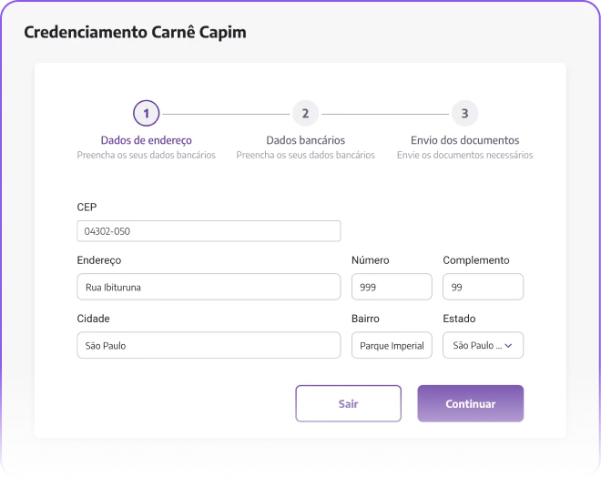Click step 2 circle indicator
This screenshot has height=477, width=601.
pos(305,114)
